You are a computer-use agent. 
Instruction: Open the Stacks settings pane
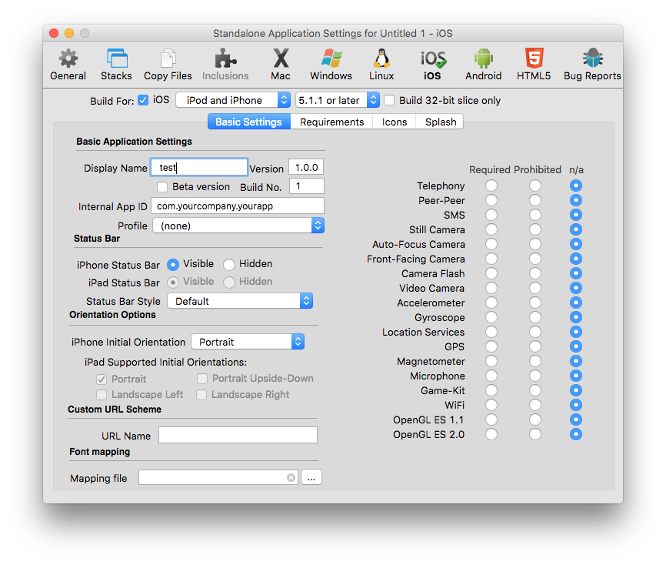116,64
